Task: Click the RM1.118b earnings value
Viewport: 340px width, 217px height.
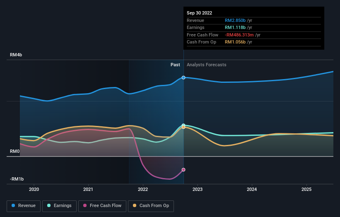Action: pos(235,27)
